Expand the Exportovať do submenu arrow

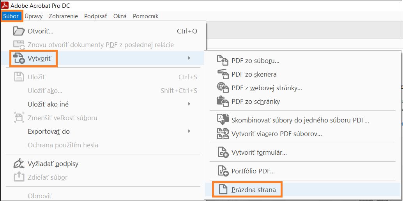click(x=189, y=131)
